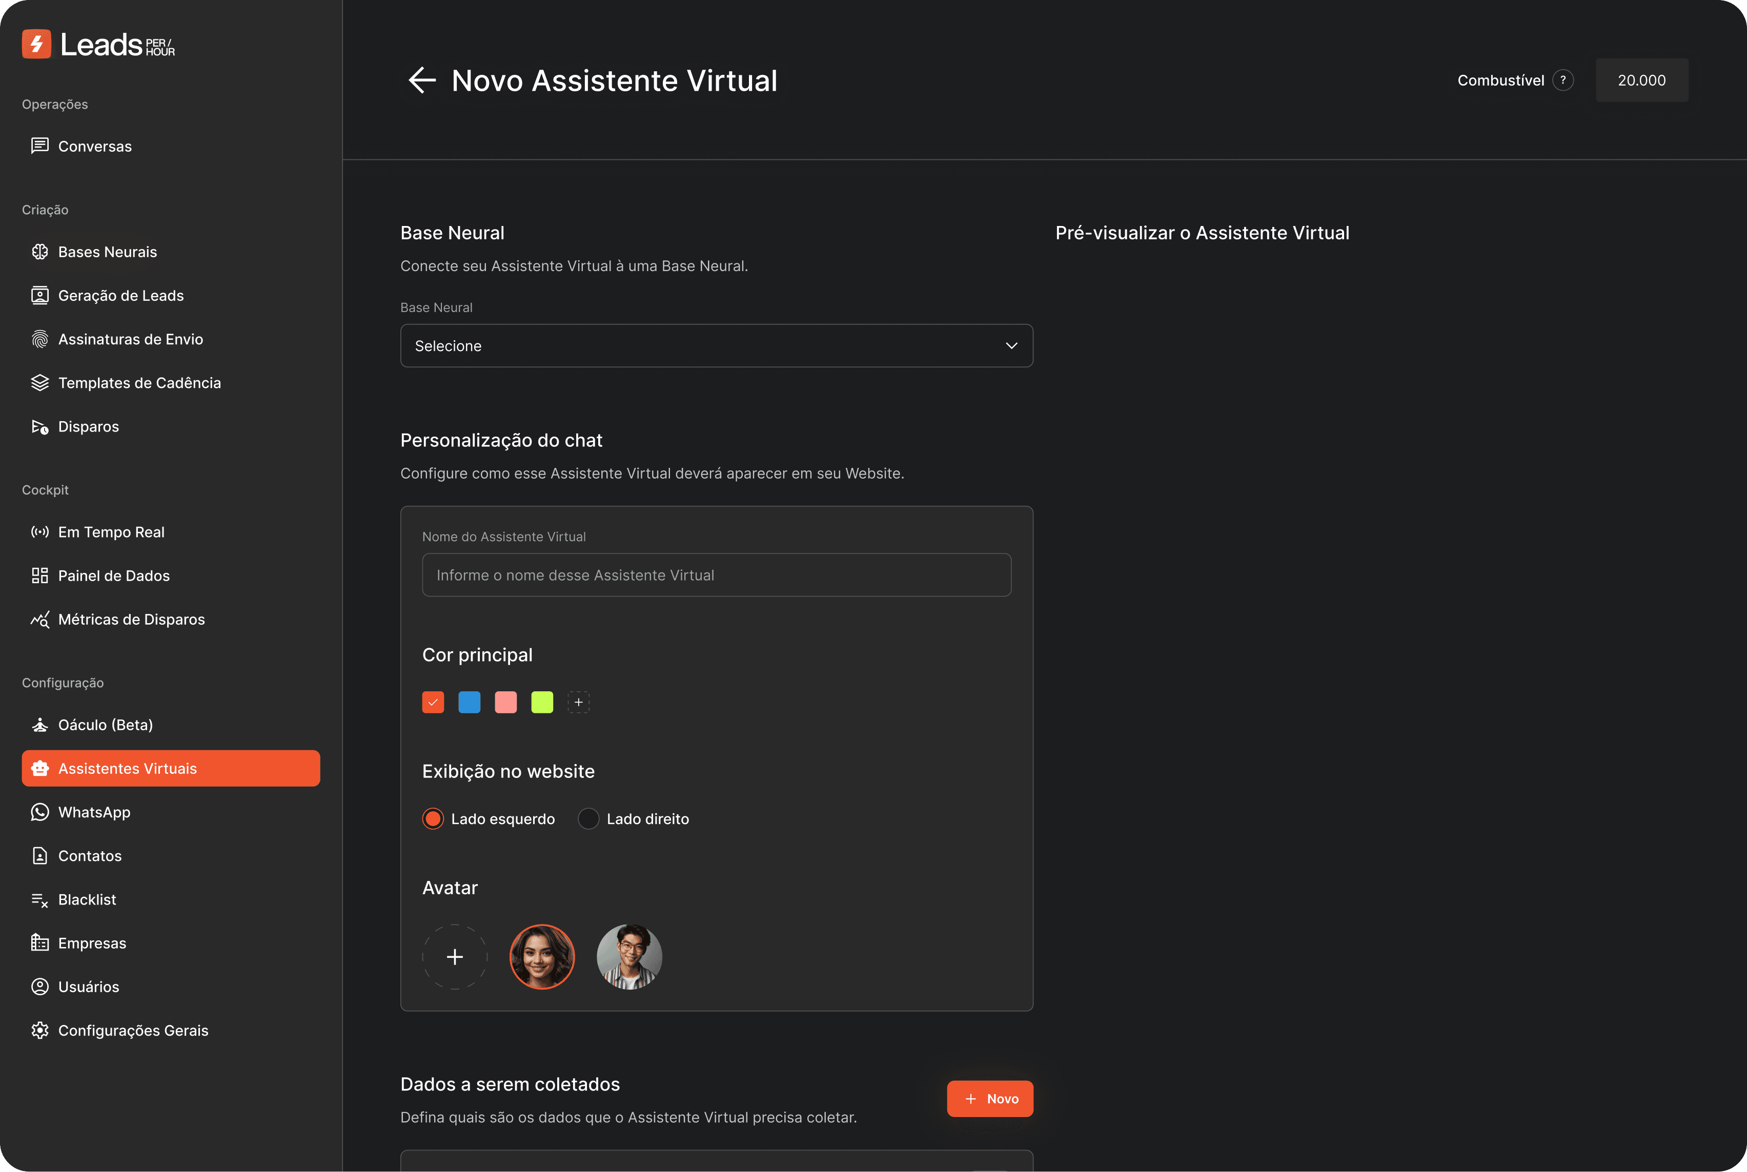Pick the blue main color swatch
This screenshot has height=1172, width=1747.
(x=470, y=702)
